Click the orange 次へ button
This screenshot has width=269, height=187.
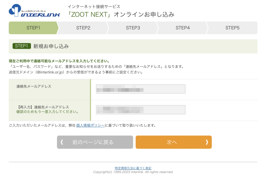[x=174, y=142]
